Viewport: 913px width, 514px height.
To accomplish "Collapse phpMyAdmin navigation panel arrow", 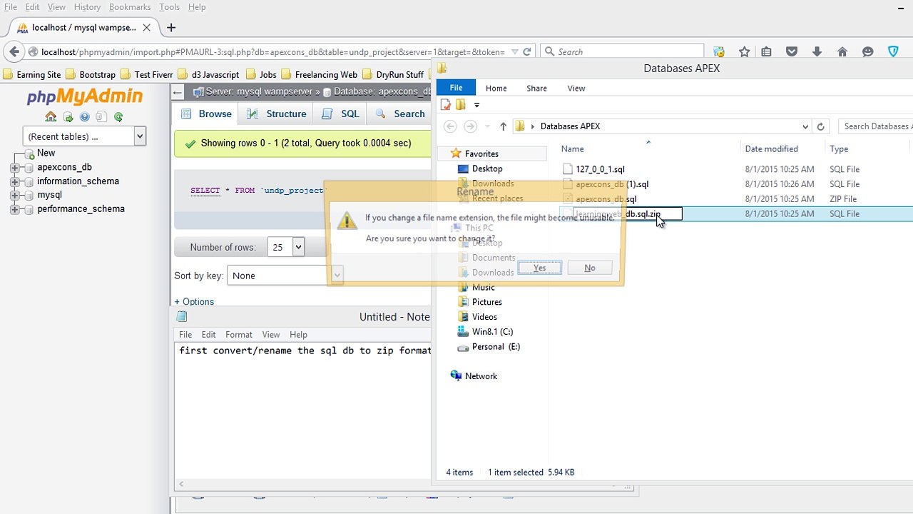I will coord(178,92).
